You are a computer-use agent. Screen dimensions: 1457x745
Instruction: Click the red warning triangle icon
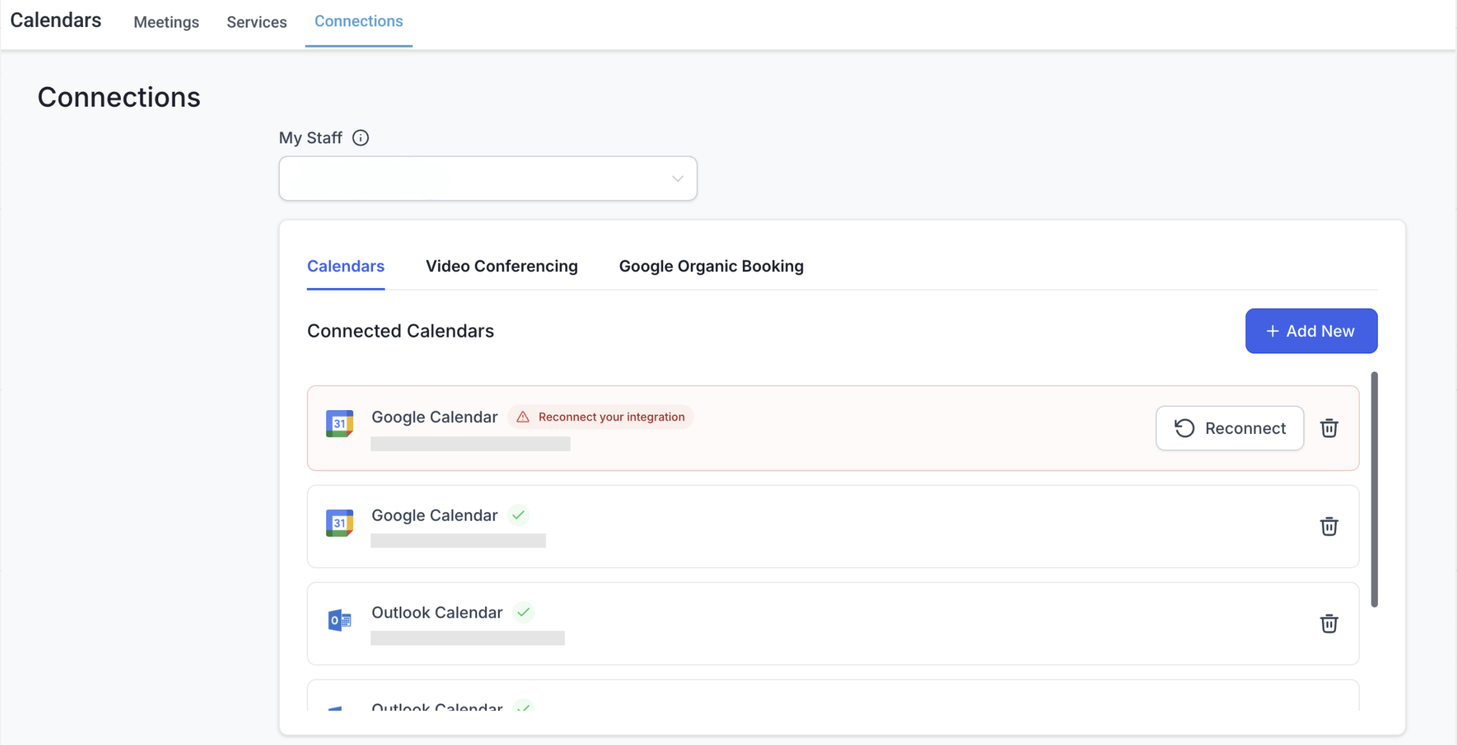523,417
